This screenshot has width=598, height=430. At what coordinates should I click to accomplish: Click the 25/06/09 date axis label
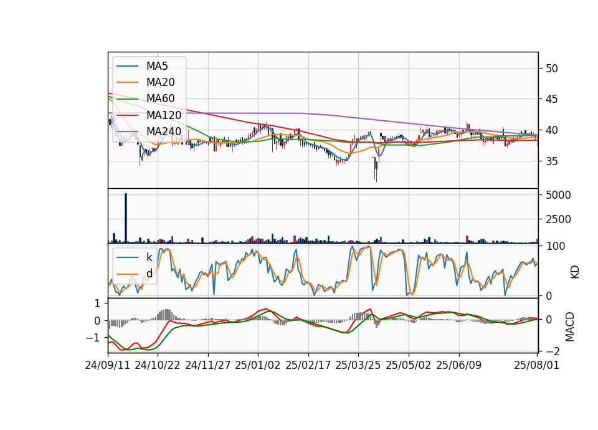pos(459,365)
